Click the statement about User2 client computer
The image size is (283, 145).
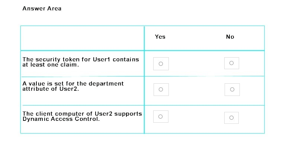(82, 116)
